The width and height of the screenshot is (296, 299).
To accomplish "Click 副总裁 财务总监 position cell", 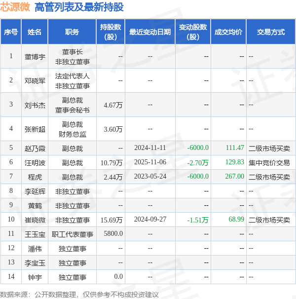I will 73,129.
